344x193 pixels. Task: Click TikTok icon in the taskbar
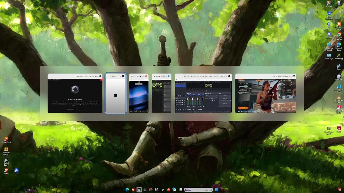pyautogui.click(x=163, y=190)
